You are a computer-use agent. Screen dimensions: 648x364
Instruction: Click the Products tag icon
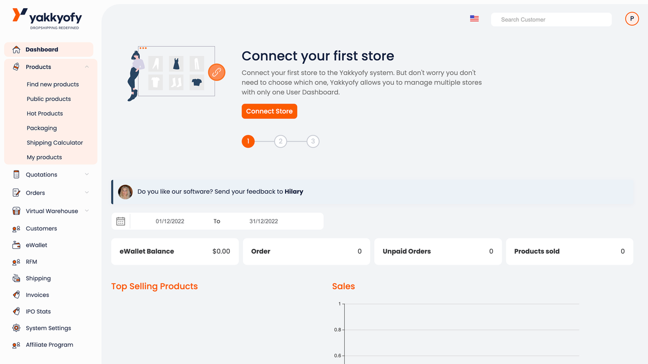tap(16, 67)
